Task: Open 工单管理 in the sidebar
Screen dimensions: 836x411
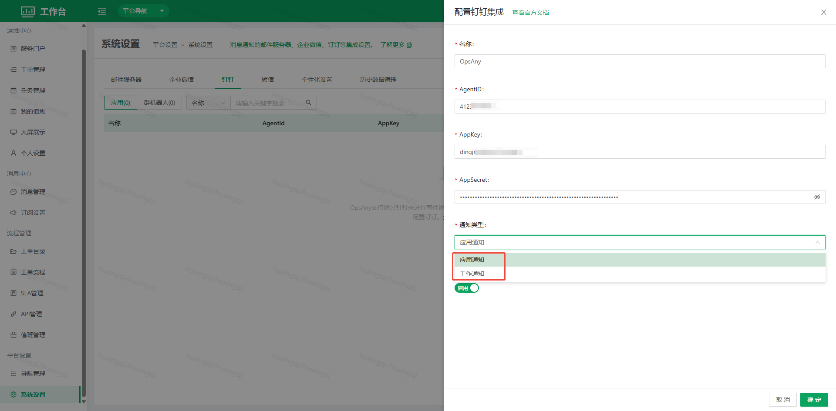Action: click(x=33, y=70)
